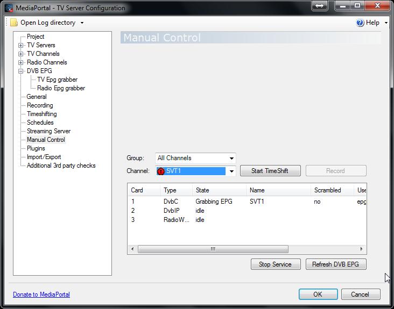
Task: Click the Refresh DVB EPG button
Action: point(336,264)
